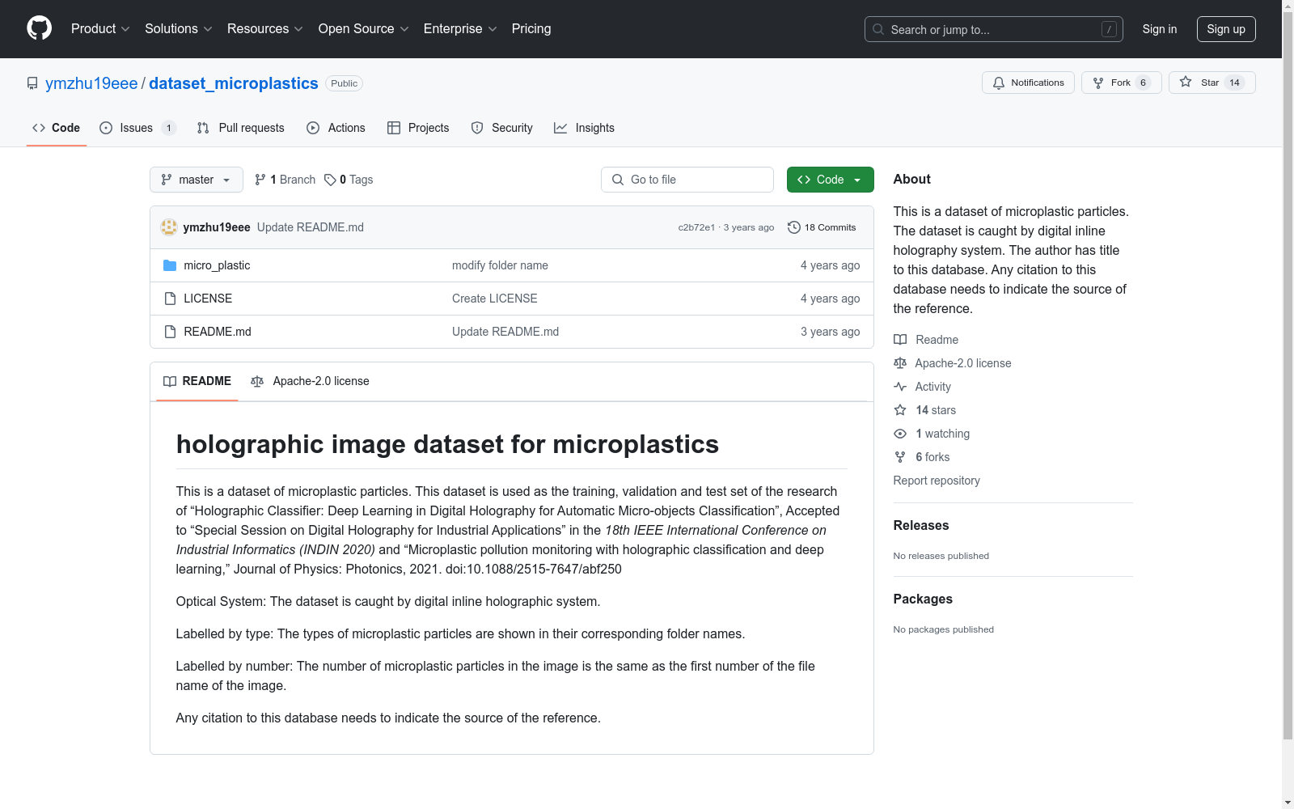Click the balance scale icon in About sidebar
This screenshot has width=1294, height=809.
pos(900,363)
